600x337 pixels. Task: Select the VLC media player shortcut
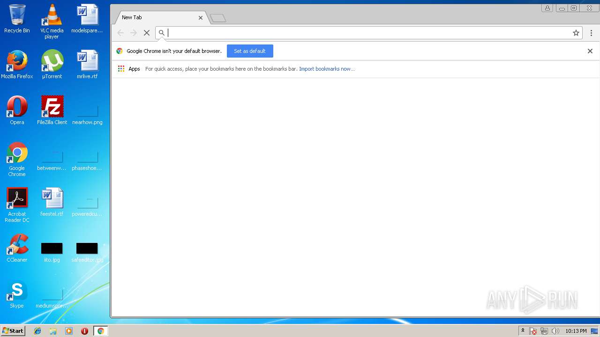point(52,22)
